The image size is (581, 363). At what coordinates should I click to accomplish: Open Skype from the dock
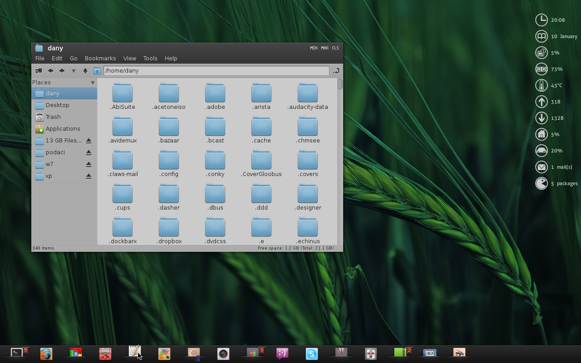(x=312, y=353)
